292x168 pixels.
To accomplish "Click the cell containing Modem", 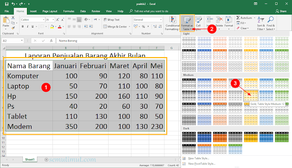I will coord(29,126).
